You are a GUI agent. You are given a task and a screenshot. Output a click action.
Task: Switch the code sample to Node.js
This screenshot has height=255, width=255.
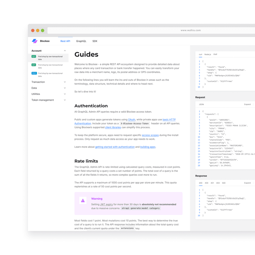[x=208, y=54]
